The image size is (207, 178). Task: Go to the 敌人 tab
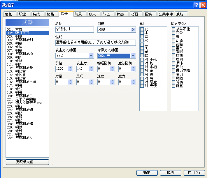94,14
